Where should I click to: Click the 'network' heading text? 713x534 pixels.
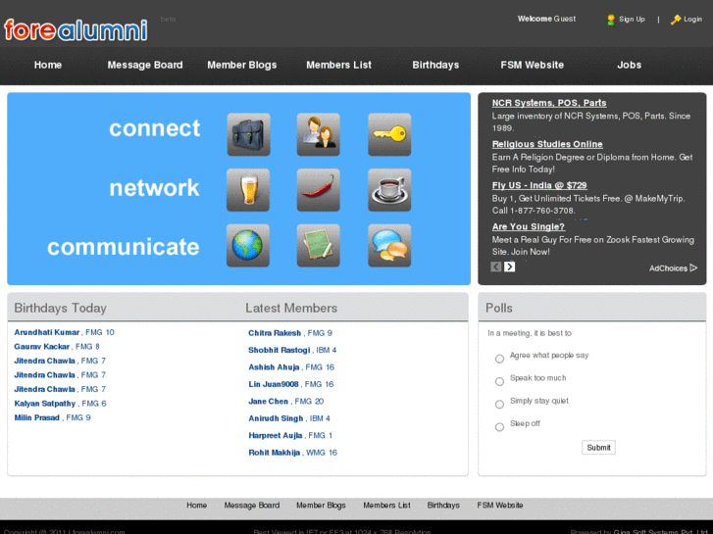(154, 188)
